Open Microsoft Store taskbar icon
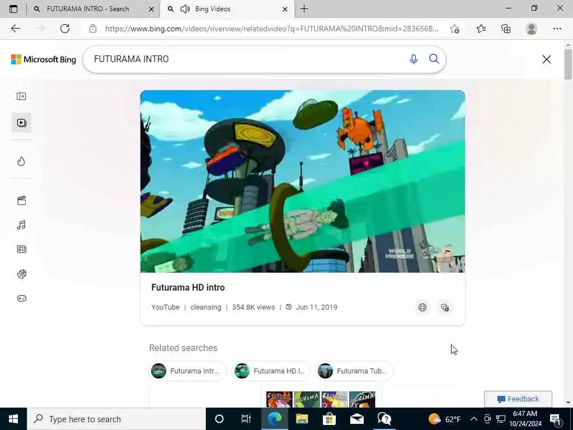Viewport: 573px width, 430px height. (329, 419)
